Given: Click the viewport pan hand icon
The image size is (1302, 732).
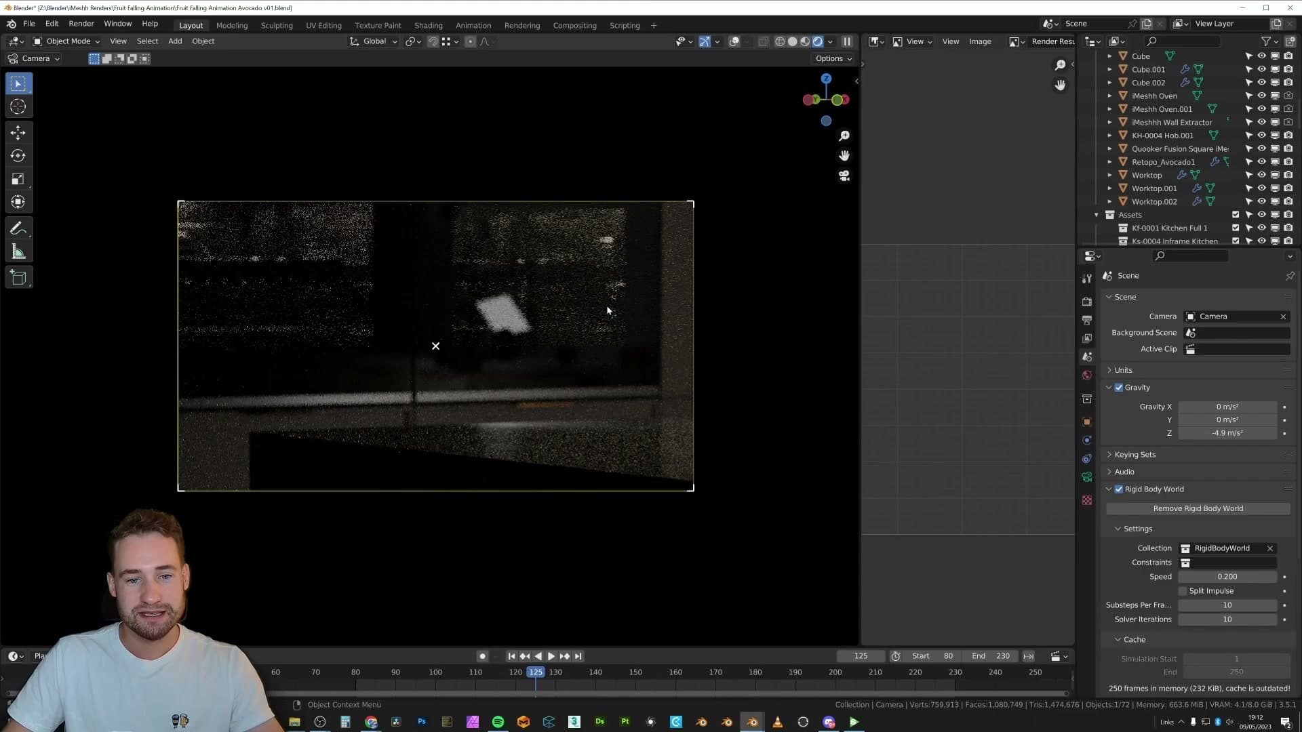Looking at the screenshot, I should 844,156.
